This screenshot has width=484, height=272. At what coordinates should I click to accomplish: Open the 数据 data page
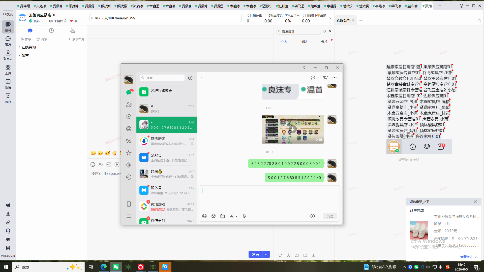pyautogui.click(x=8, y=84)
